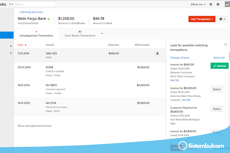Open the Add Transaction dropdown button
230x153 pixels.
point(202,19)
